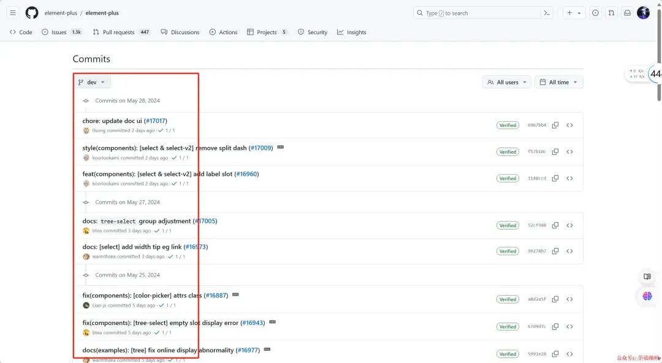The image size is (662, 363).
Task: Browse repository at commit 67d9d7c
Action: (x=569, y=327)
